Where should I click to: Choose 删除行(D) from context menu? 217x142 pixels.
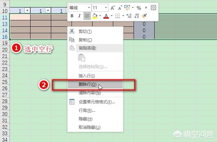pos(95,84)
